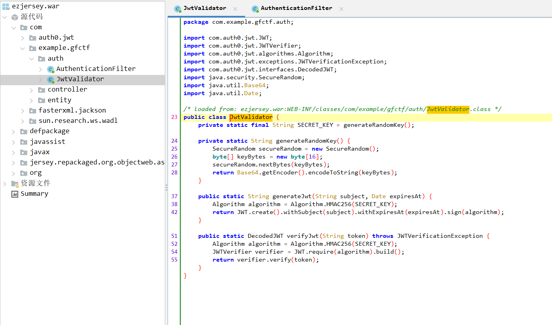Click the JwtValidator class icon in tree
The width and height of the screenshot is (552, 325).
point(50,79)
